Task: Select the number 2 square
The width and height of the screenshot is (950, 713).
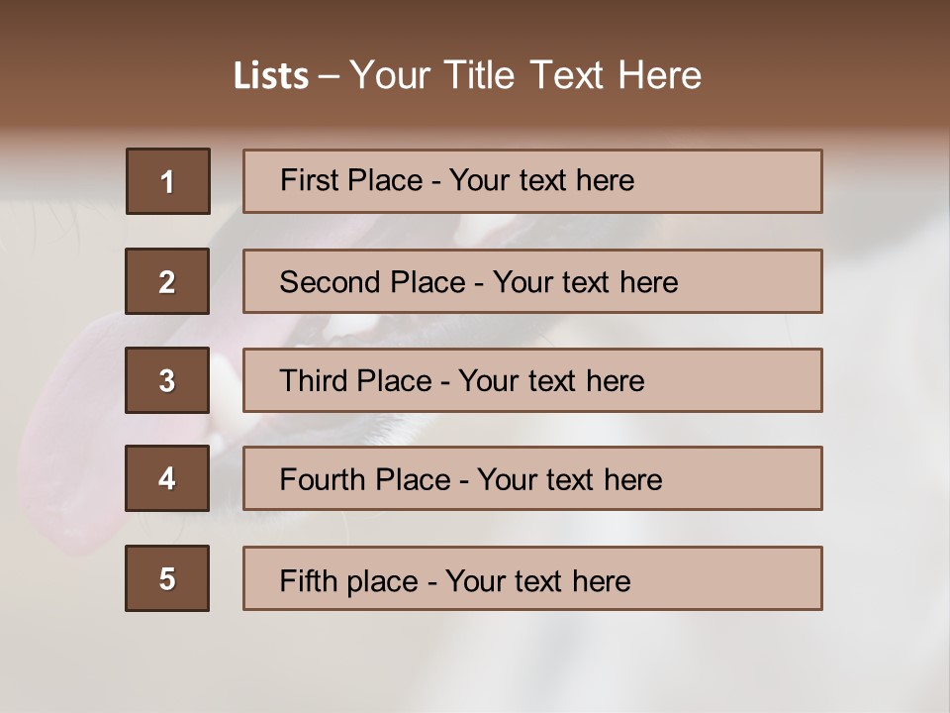Action: pyautogui.click(x=167, y=281)
